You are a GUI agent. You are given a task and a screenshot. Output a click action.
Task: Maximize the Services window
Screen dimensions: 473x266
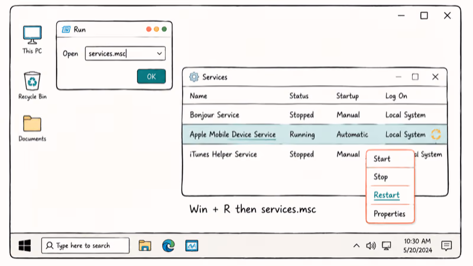[415, 77]
